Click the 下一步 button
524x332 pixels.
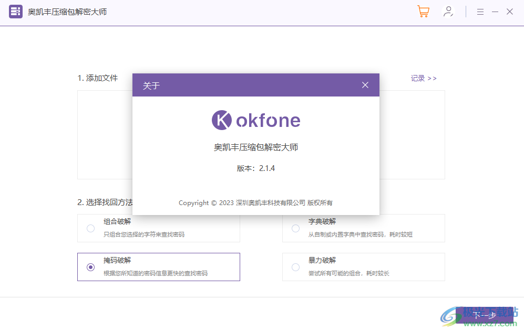click(485, 315)
